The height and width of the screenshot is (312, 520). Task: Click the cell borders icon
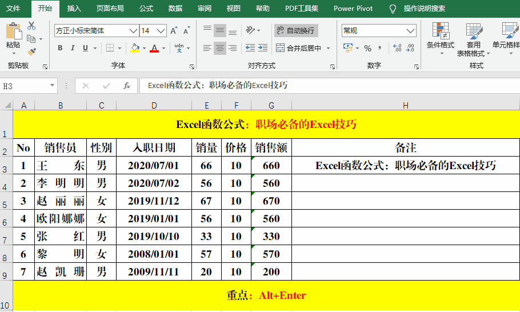(x=110, y=48)
